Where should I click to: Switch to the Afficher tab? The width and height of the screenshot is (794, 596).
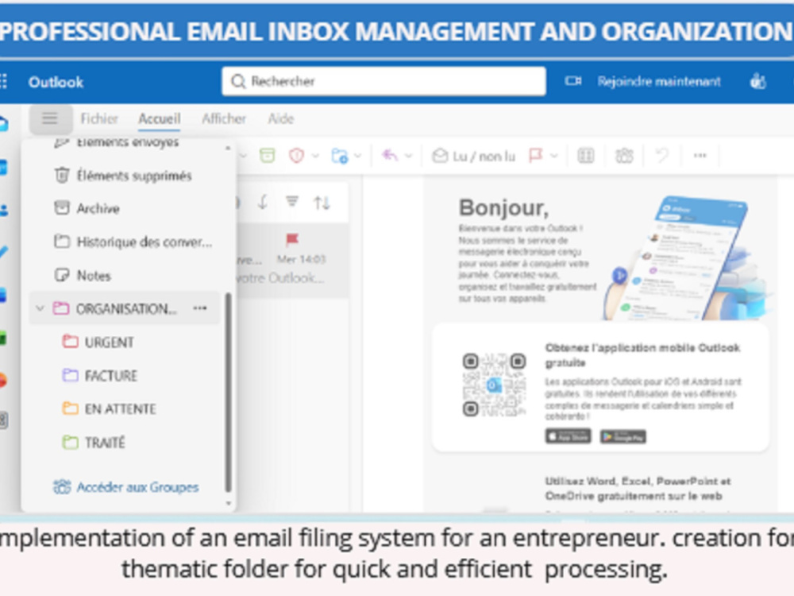(224, 118)
